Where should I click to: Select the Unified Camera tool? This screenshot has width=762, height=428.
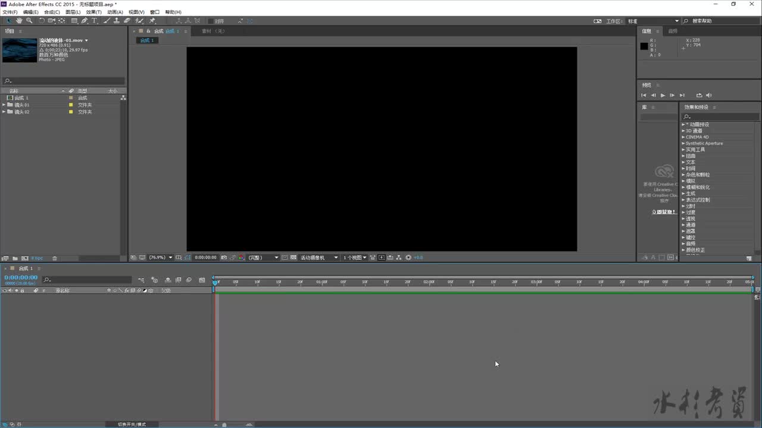click(x=51, y=21)
